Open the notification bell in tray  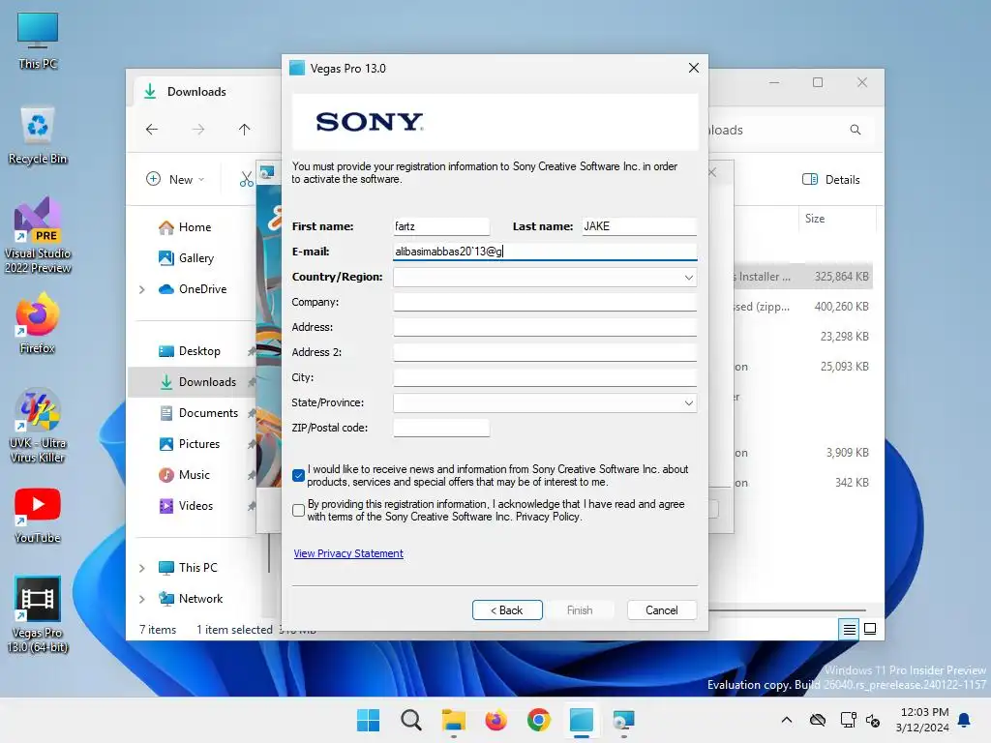965,720
